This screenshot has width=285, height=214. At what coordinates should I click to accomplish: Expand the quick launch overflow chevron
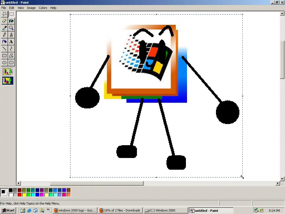click(x=48, y=210)
